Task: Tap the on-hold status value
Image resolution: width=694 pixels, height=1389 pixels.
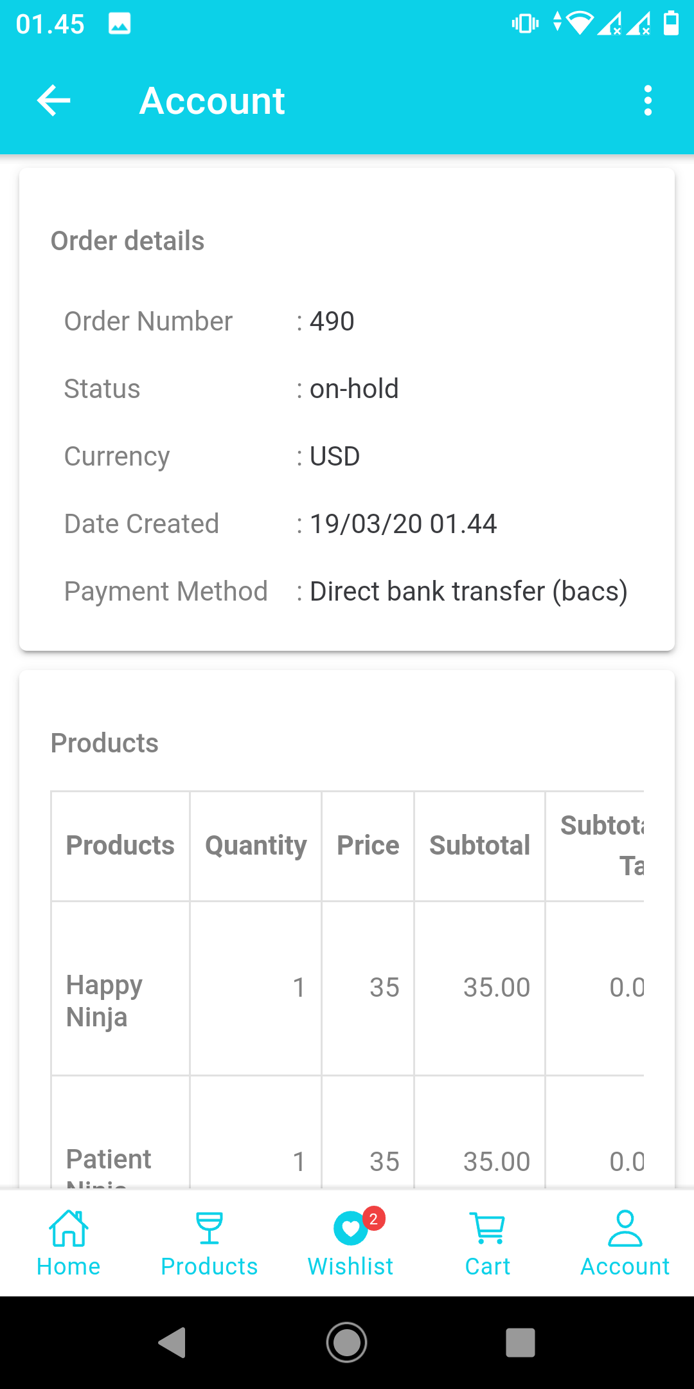Action: click(x=354, y=389)
